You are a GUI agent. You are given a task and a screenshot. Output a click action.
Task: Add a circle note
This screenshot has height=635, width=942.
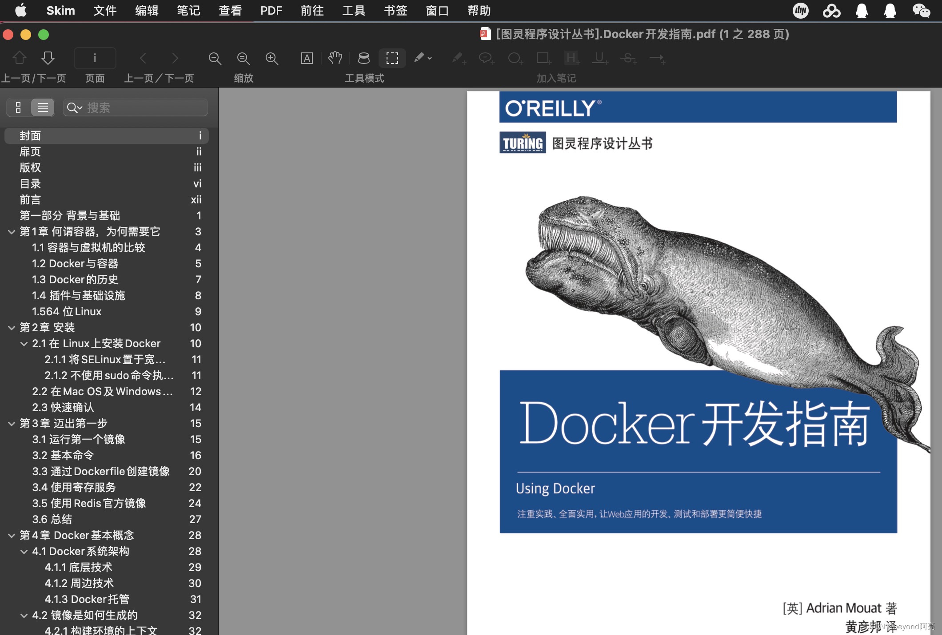point(515,58)
